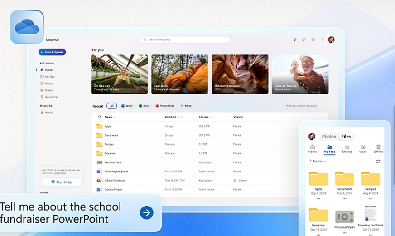The image size is (395, 236).
Task: Open Photos in the sidebar
Action: [x=47, y=84]
